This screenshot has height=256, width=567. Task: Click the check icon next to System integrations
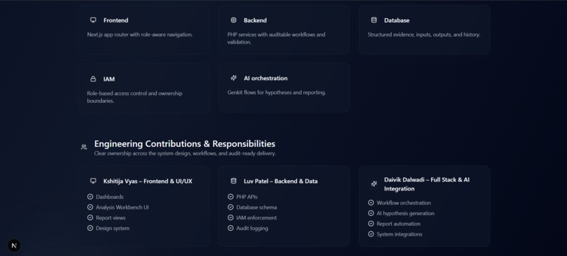(371, 234)
